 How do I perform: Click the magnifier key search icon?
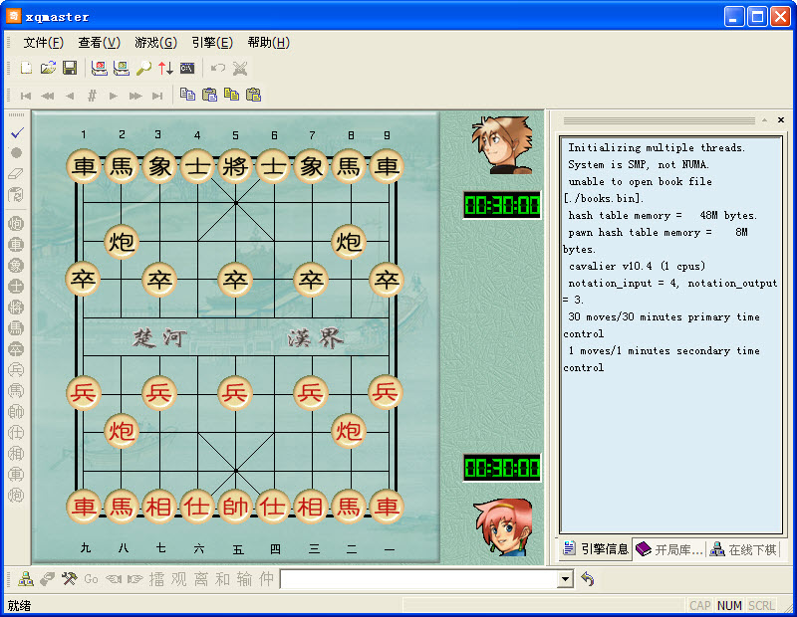click(x=143, y=68)
